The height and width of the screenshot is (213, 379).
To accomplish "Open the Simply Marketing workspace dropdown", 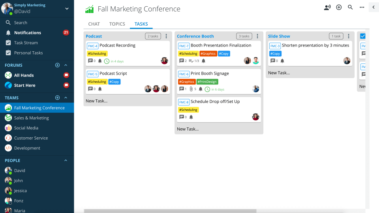I will pos(67,8).
